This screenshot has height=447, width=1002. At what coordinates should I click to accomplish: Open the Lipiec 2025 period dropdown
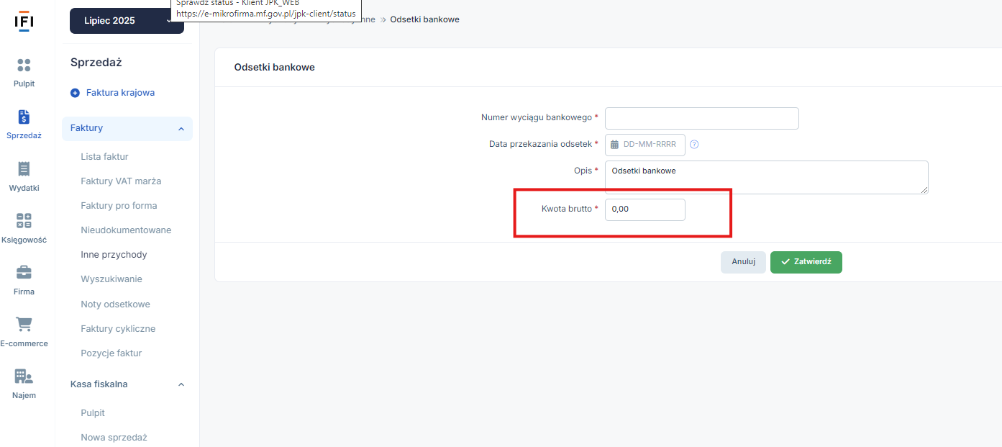coord(127,21)
